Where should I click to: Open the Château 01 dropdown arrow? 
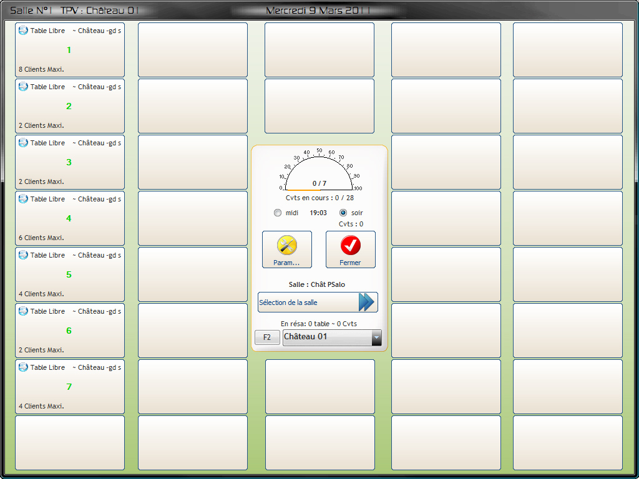[x=376, y=337]
